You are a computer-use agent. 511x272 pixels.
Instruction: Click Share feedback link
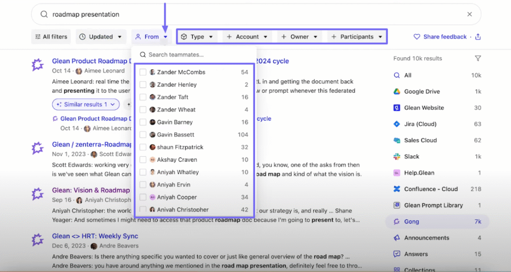(x=440, y=37)
